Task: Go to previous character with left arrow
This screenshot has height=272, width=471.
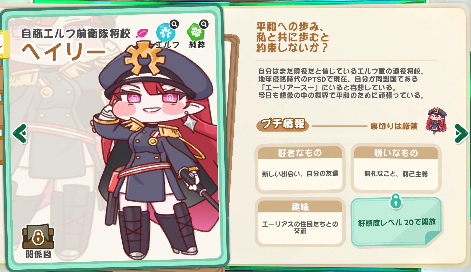Action: tap(20, 134)
